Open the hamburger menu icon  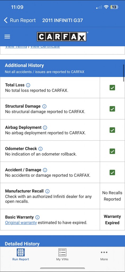7,37
